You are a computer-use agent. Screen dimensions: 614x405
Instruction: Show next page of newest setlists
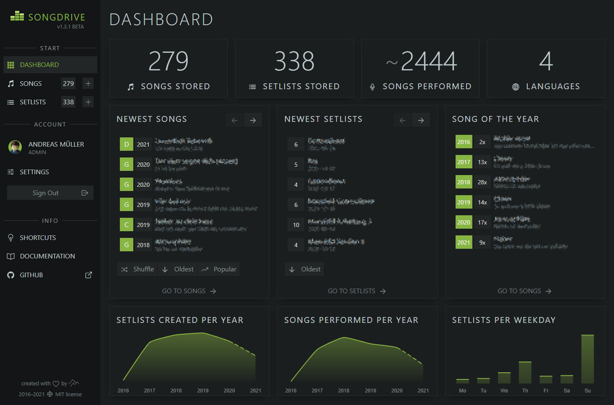tap(421, 120)
